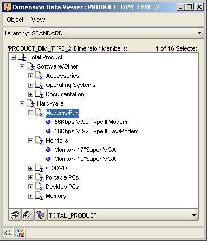Click the window title bar app icon
This screenshot has height=241, width=207.
coord(7,7)
